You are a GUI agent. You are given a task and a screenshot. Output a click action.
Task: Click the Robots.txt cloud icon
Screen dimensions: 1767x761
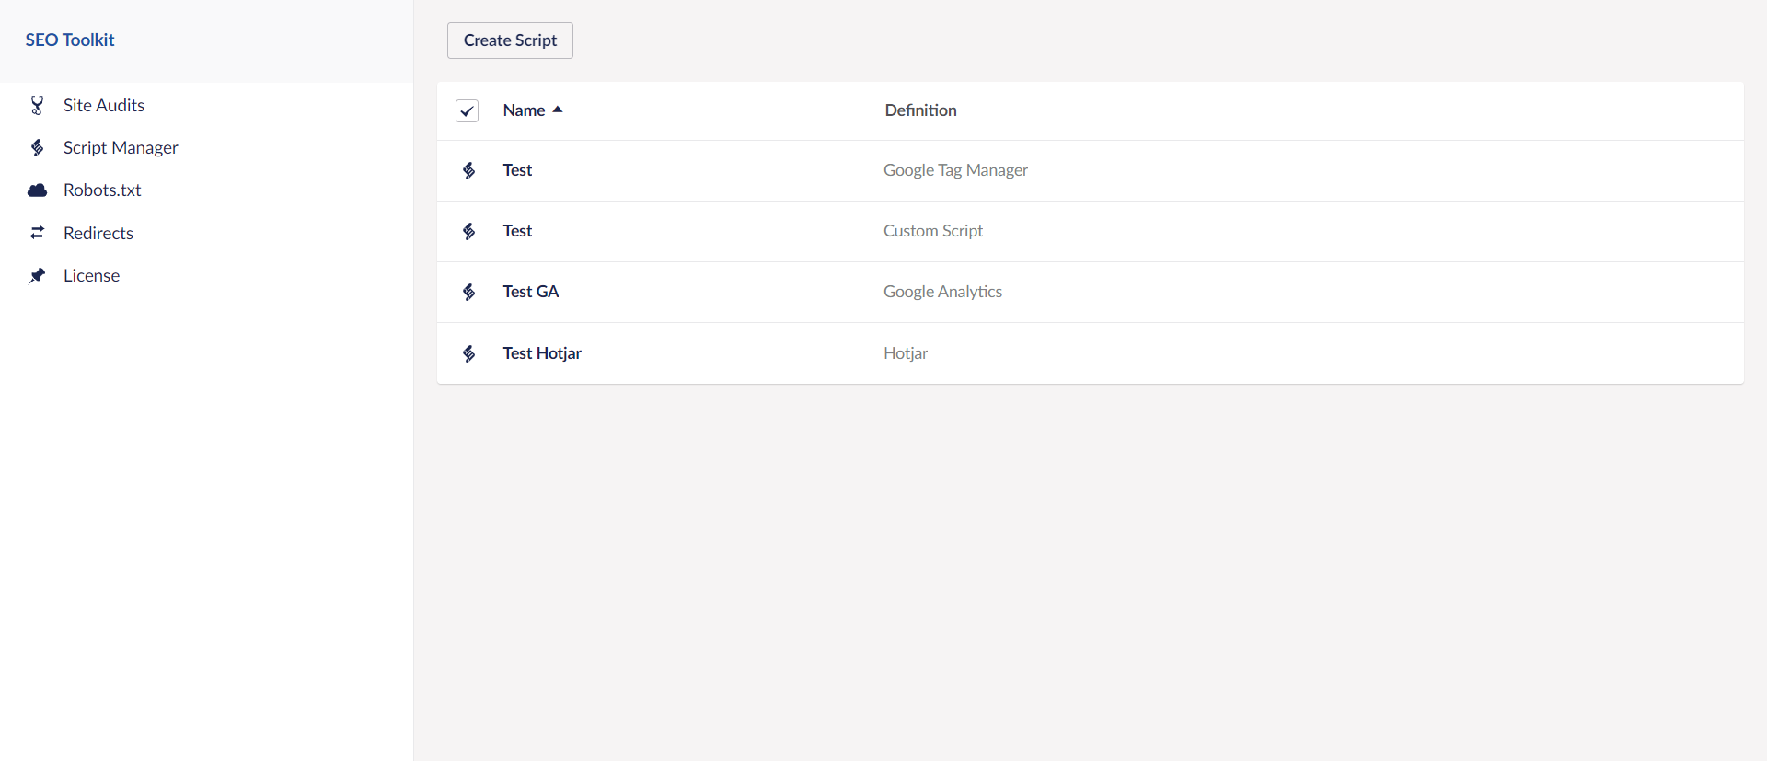tap(37, 190)
